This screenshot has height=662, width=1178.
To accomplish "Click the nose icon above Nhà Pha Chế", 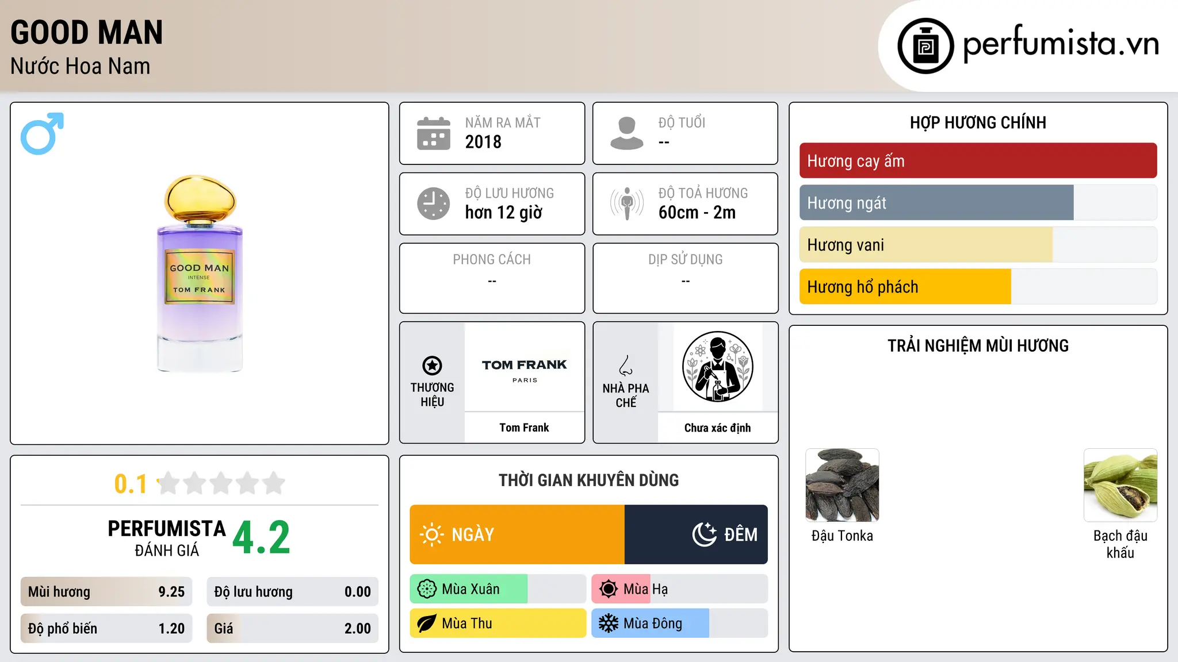I will pyautogui.click(x=626, y=365).
